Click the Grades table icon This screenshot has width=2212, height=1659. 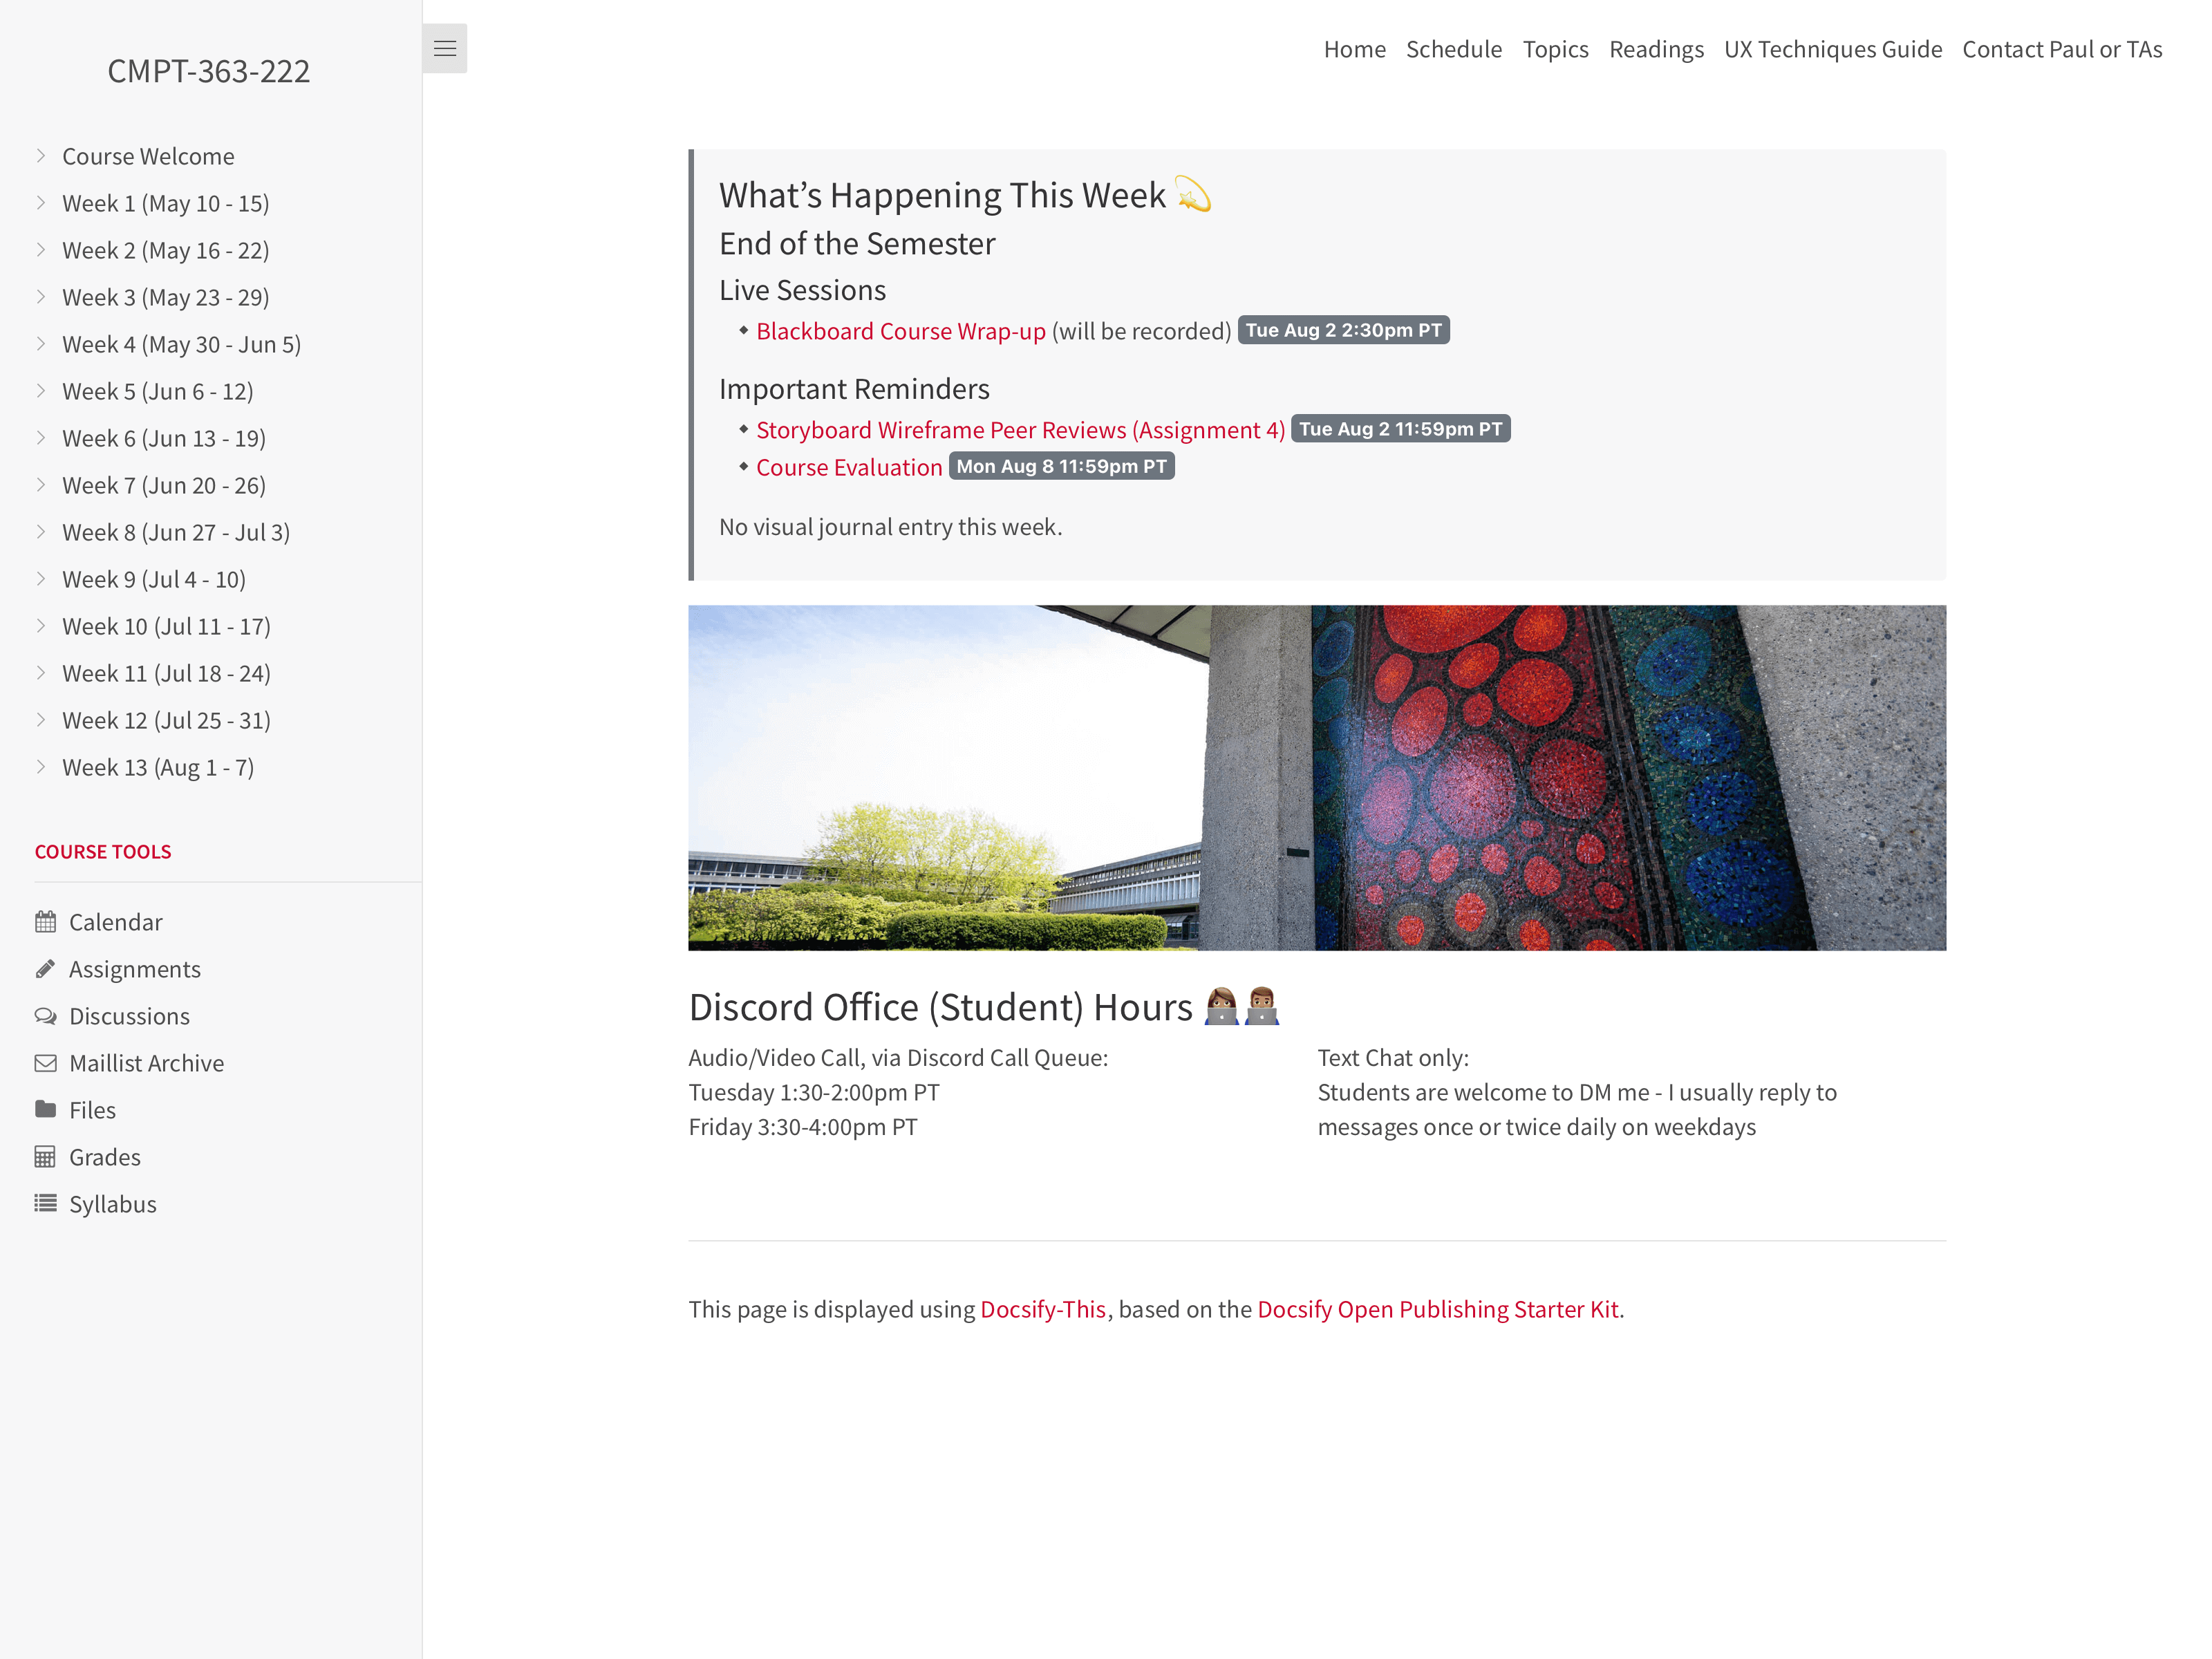(45, 1157)
